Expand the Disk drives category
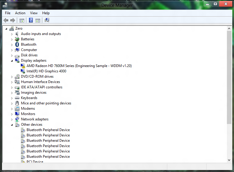The image size is (234, 172). [x=12, y=55]
